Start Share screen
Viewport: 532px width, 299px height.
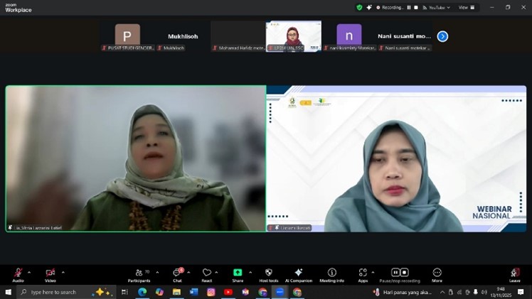tap(238, 273)
